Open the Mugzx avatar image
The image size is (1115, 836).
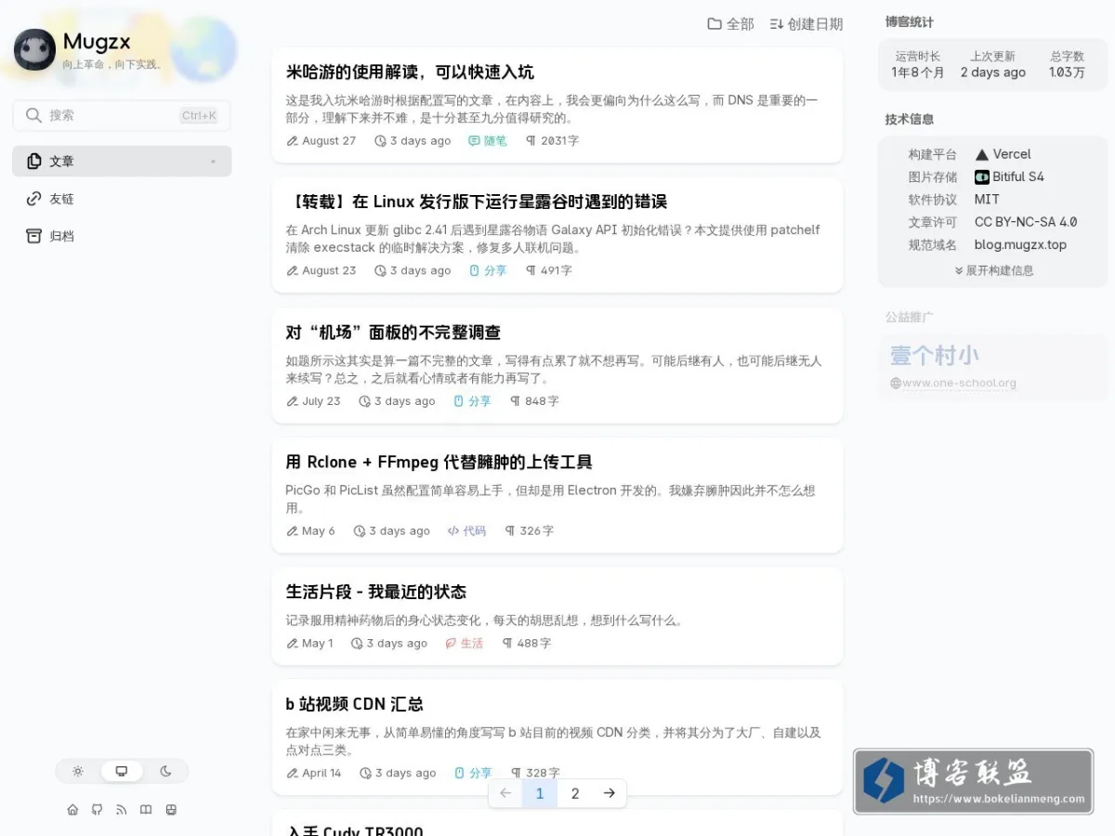35,50
